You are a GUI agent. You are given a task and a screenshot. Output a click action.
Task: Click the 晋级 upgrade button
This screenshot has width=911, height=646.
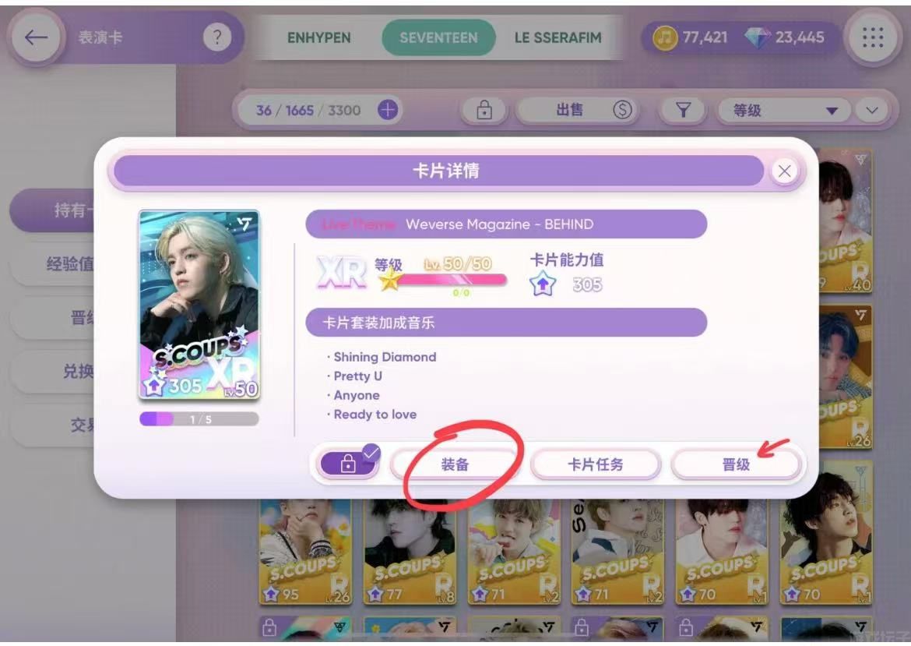coord(736,464)
